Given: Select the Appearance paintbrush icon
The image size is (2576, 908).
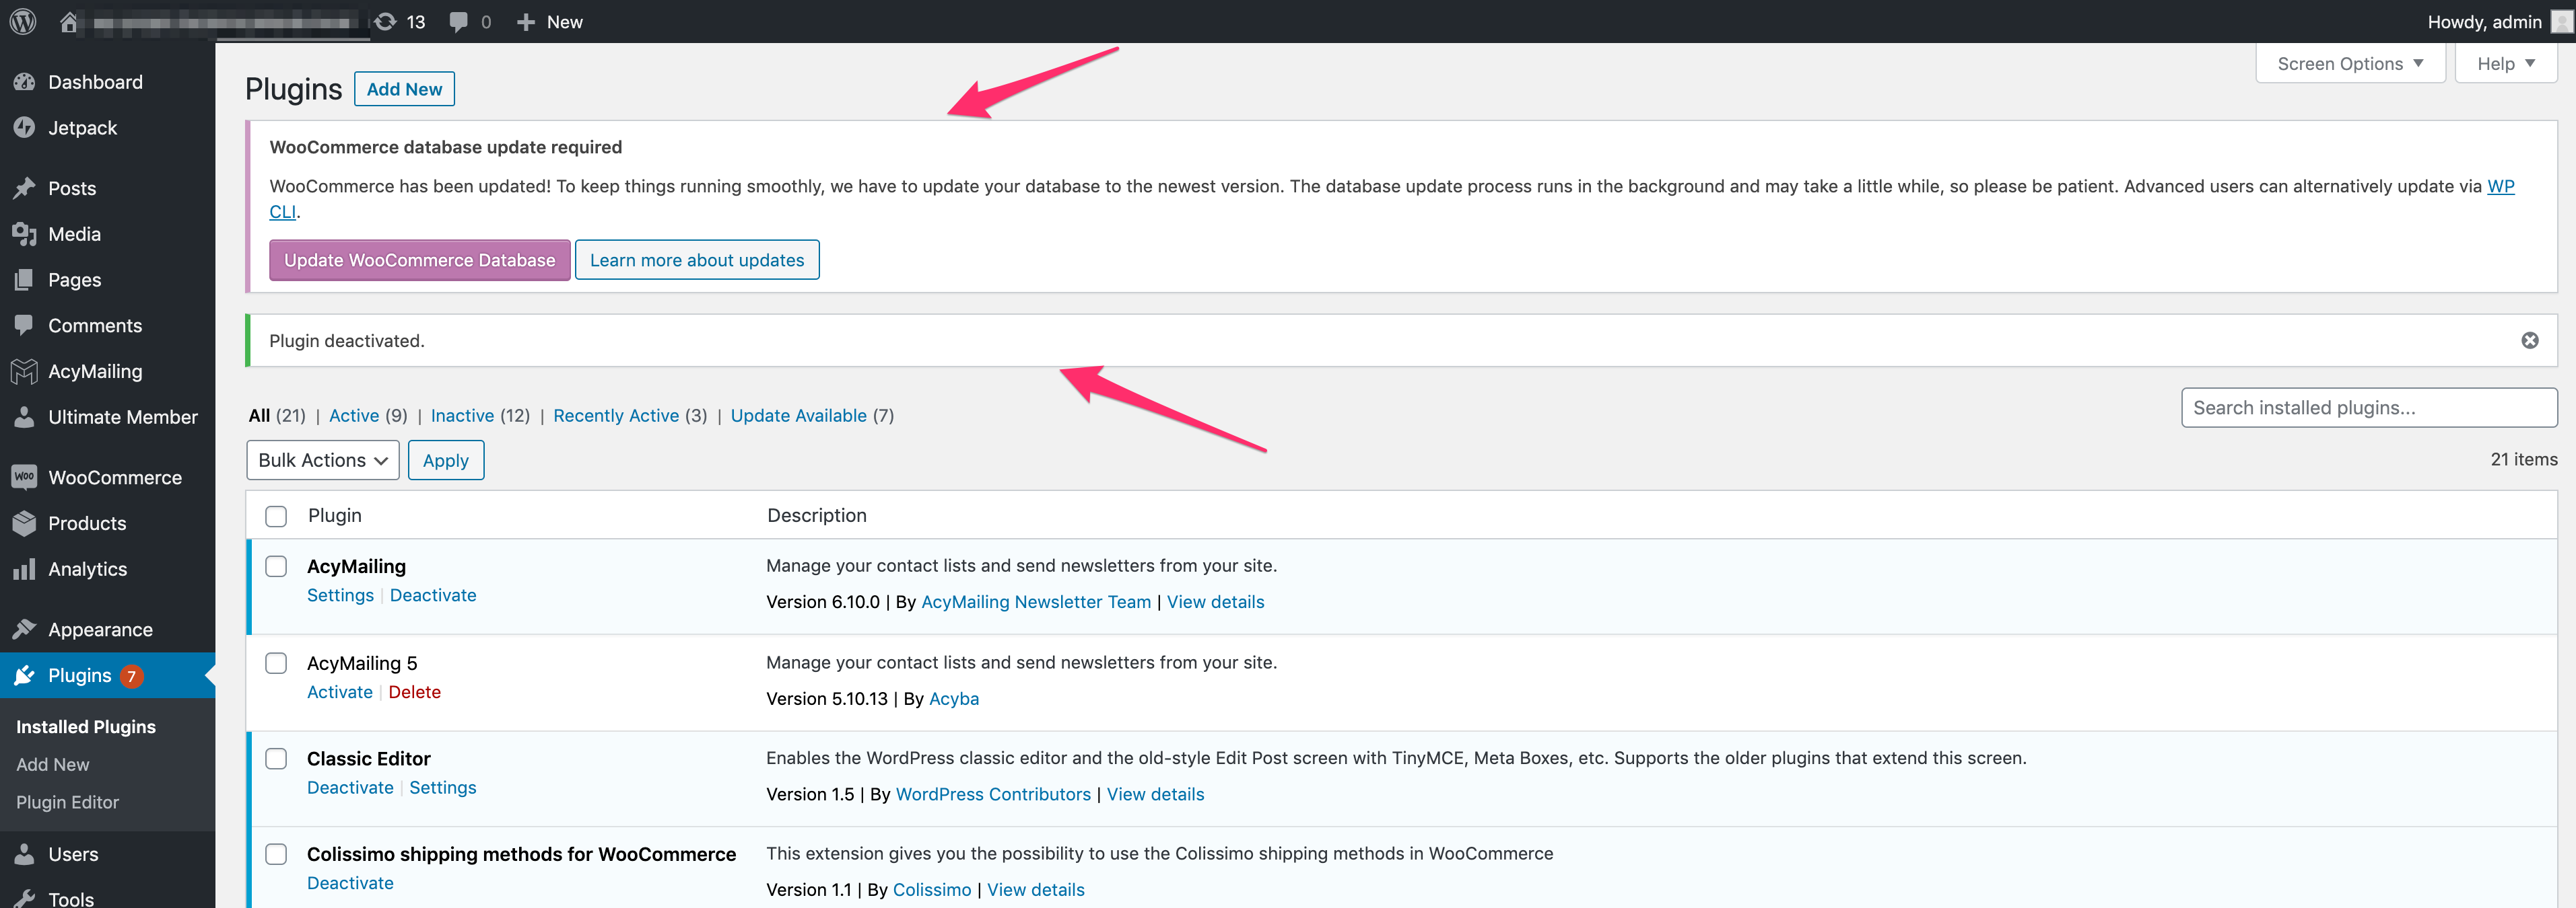Looking at the screenshot, I should click(25, 628).
